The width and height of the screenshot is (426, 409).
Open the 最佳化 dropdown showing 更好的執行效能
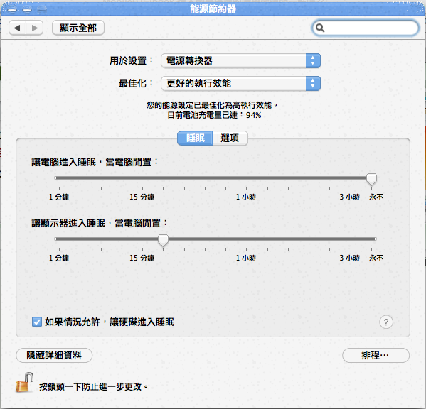(240, 83)
